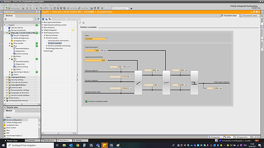The image size is (264, 148).
Task: Open the Diagnostics tab in the bottom panel
Action: (241, 137)
